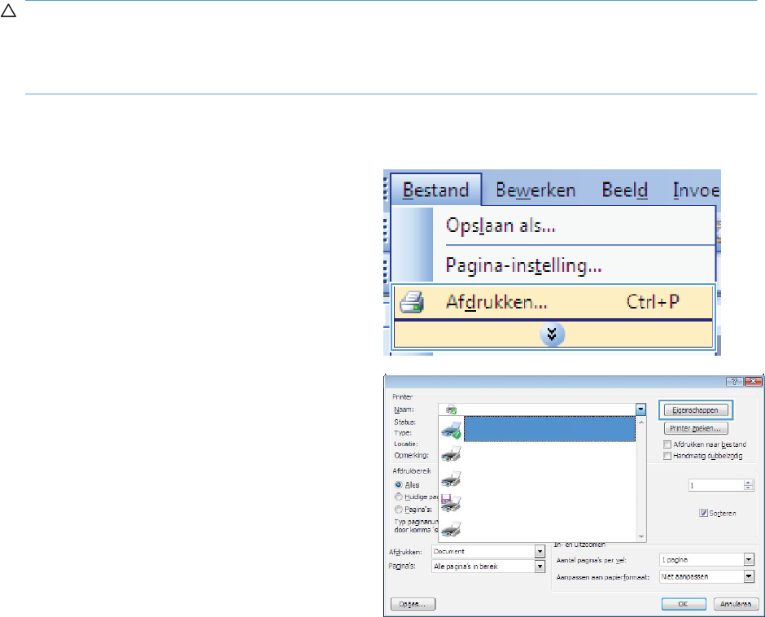Open the Naam printer dropdown arrow
Screen dimensions: 765x617
[640, 410]
